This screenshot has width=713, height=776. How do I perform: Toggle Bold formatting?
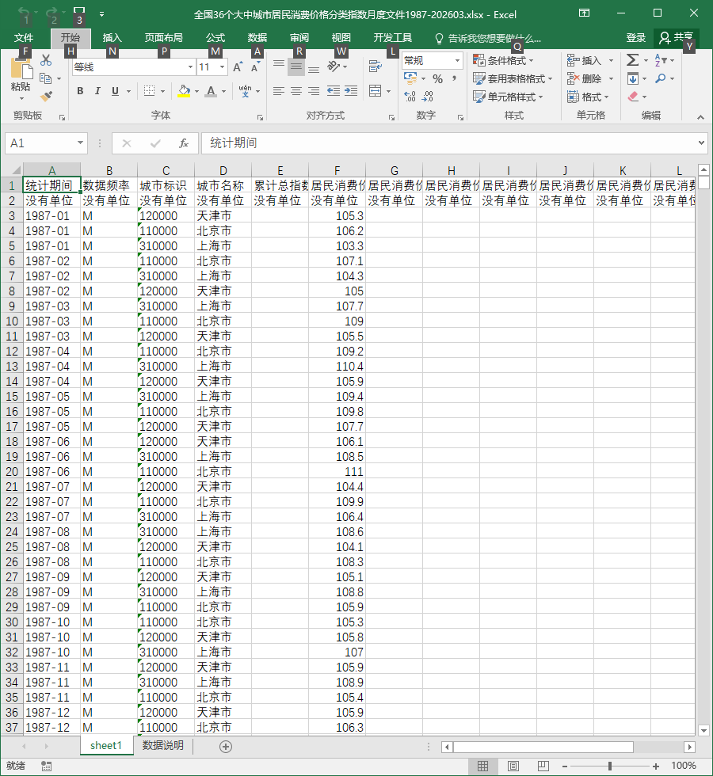coord(80,91)
